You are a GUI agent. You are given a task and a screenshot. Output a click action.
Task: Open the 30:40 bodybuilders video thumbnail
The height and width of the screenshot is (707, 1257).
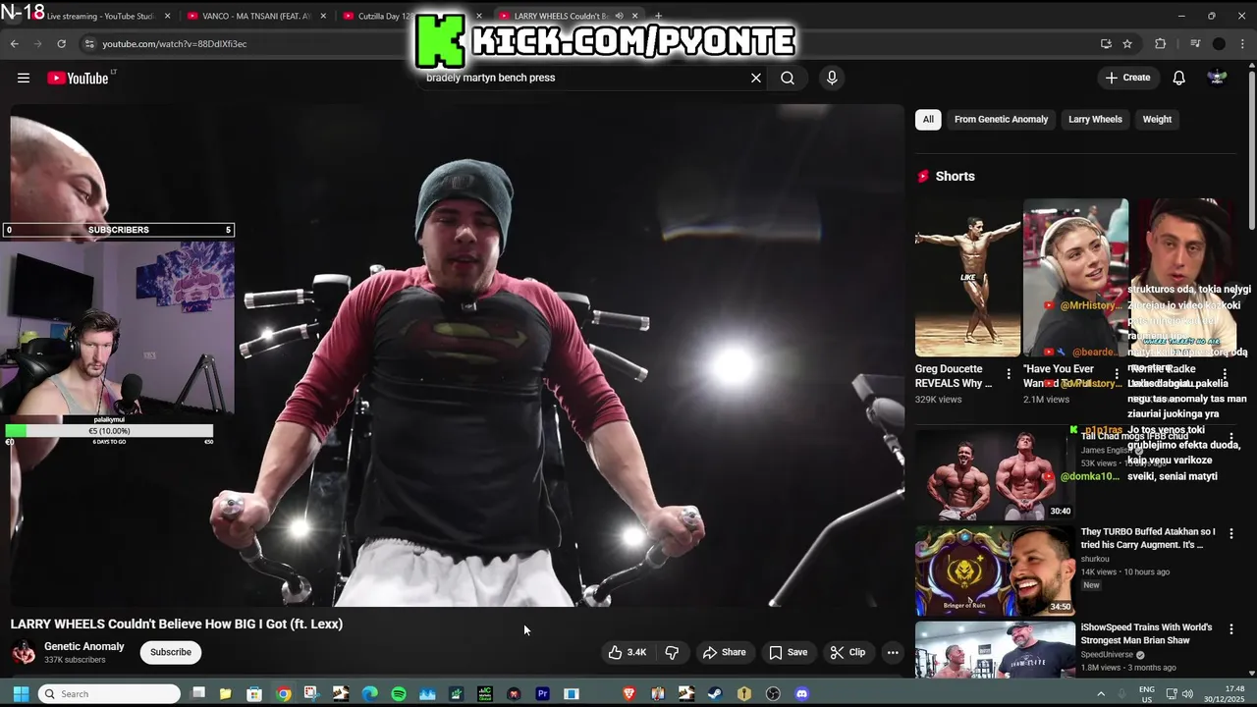point(995,475)
